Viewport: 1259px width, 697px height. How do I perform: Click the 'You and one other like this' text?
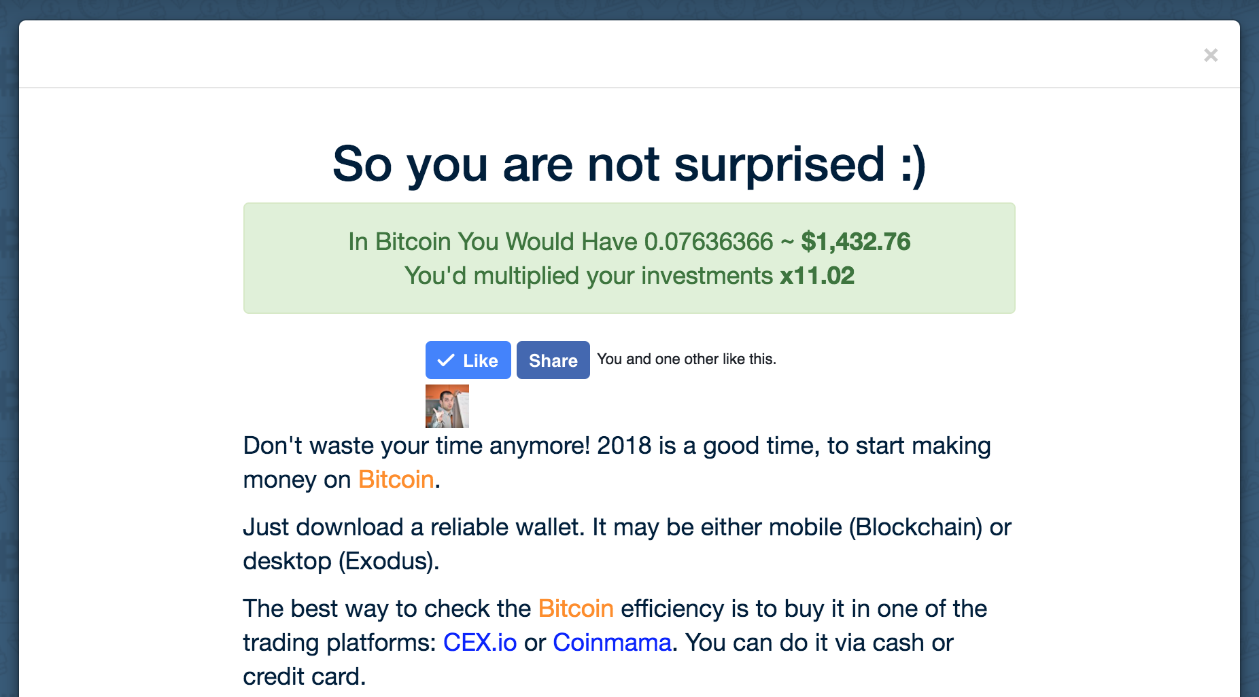(x=687, y=359)
